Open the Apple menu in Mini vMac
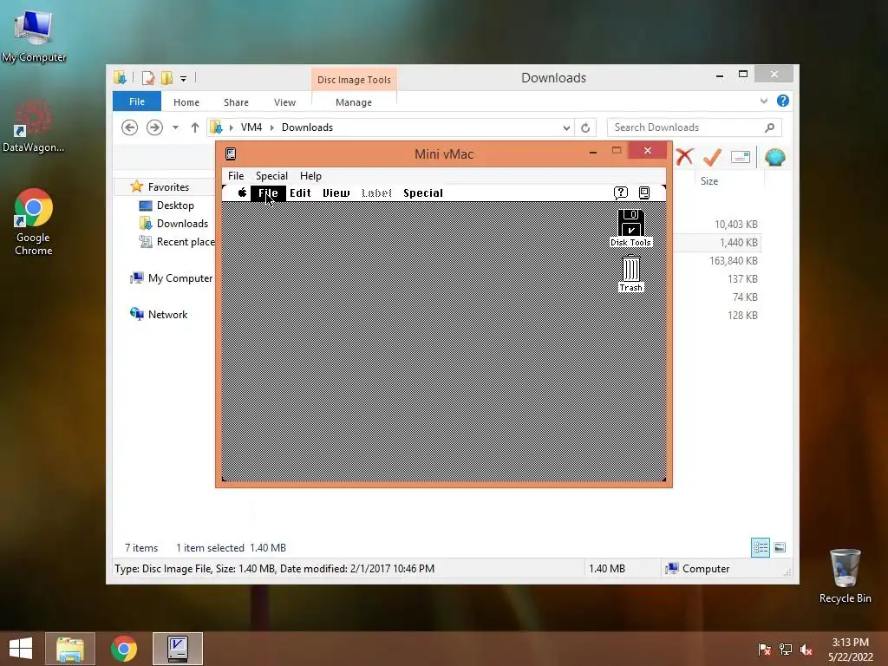The image size is (888, 666). pos(242,193)
